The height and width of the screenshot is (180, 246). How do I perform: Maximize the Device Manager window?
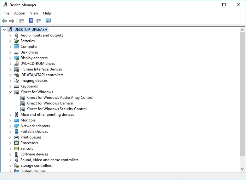[224, 5]
